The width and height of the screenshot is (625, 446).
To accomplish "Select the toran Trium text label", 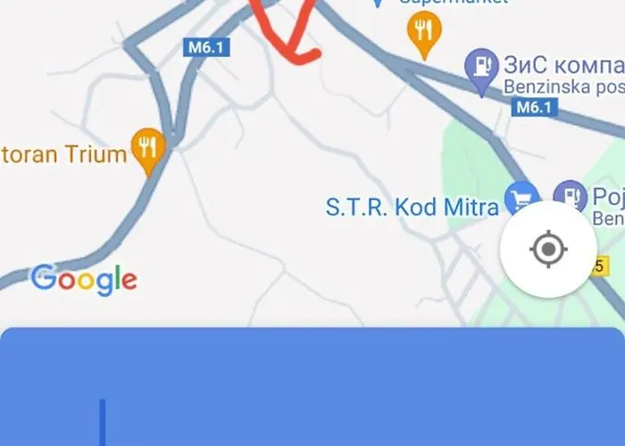I will [63, 154].
